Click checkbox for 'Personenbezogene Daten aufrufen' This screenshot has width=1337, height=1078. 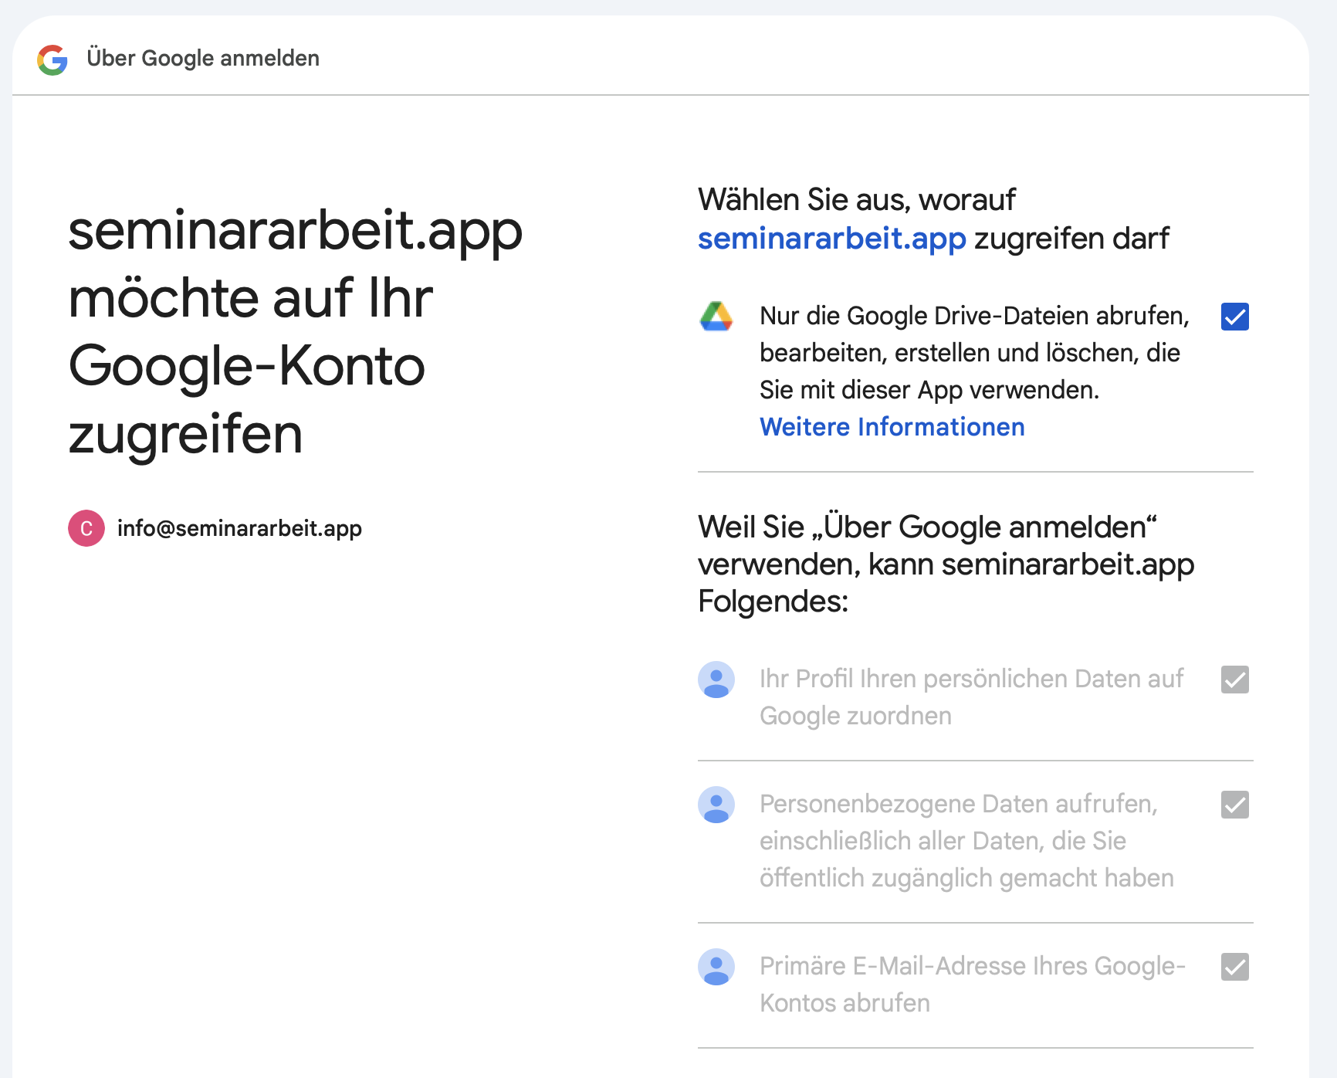pos(1235,805)
